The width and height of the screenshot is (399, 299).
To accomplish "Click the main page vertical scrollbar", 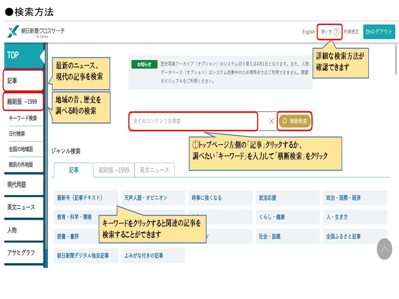I will click(x=396, y=59).
